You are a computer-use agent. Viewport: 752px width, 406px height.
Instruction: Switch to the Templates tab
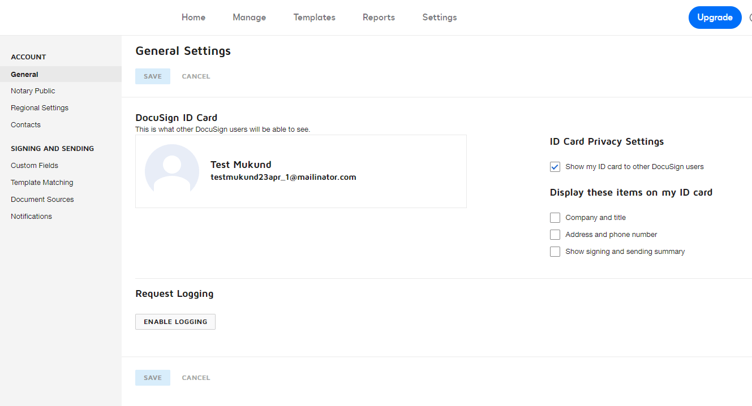click(314, 18)
